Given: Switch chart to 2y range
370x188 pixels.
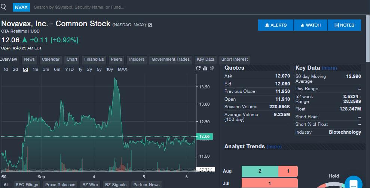Looking at the screenshot, I should [x=89, y=69].
